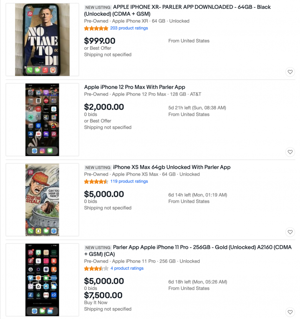300x319 pixels.
Task: Click the five-star rating on iPhone XR listing
Action: click(x=96, y=28)
